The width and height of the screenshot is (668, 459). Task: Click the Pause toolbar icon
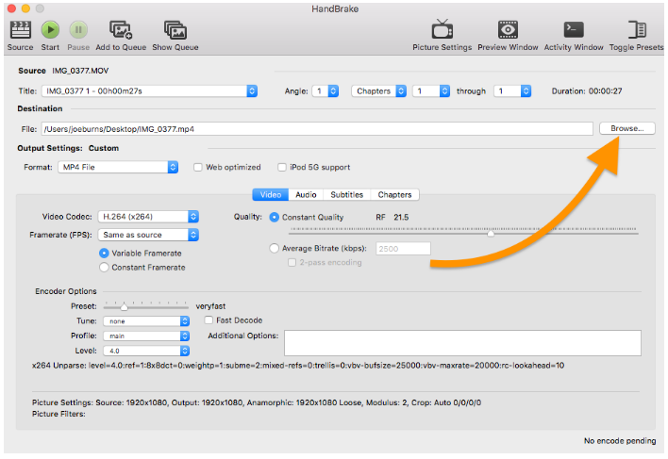pyautogui.click(x=78, y=30)
